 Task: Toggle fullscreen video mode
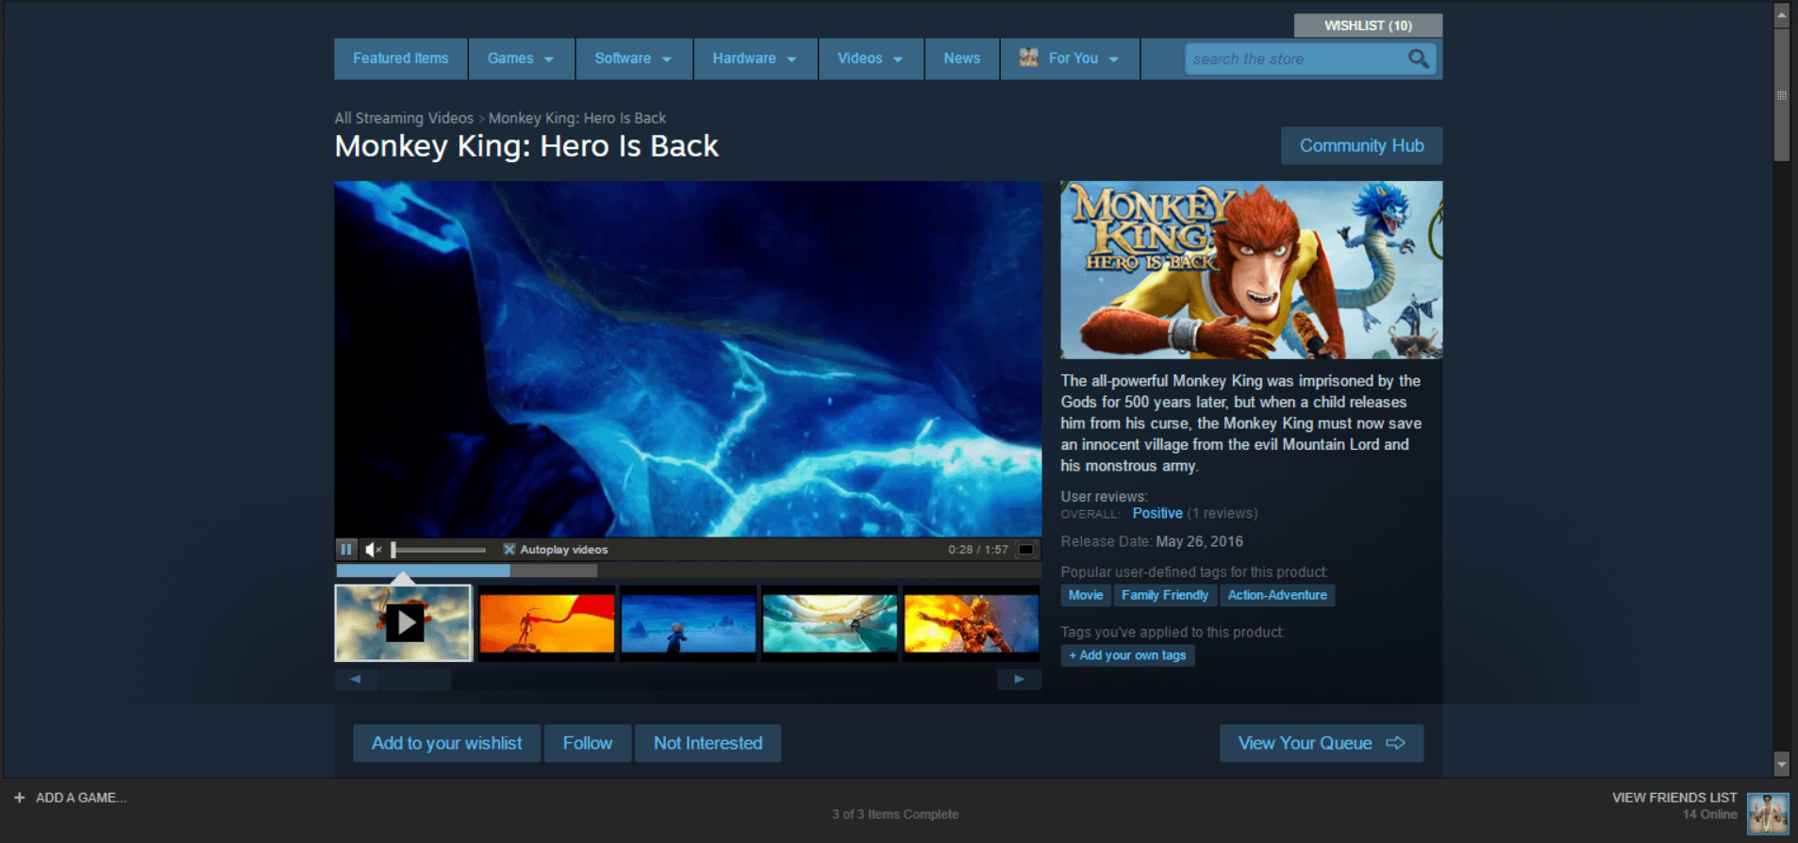[1025, 549]
